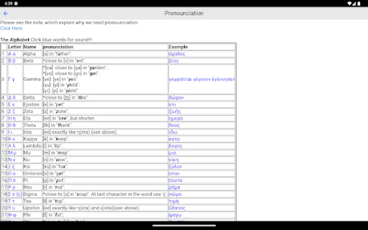Play sound for letter Nu 'Ν ν'
Screen dimensions: 368x230
pos(12,160)
